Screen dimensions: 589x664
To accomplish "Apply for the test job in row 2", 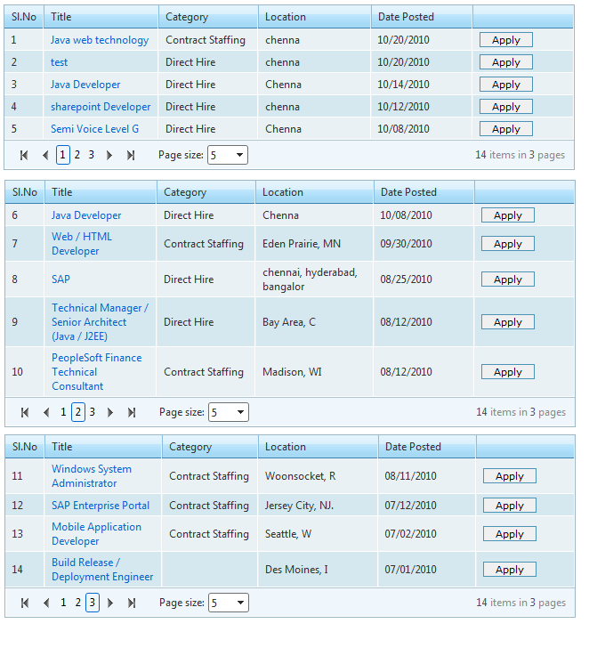I will (x=506, y=62).
